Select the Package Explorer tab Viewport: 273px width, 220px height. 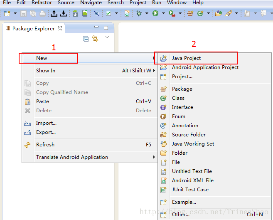(x=33, y=28)
